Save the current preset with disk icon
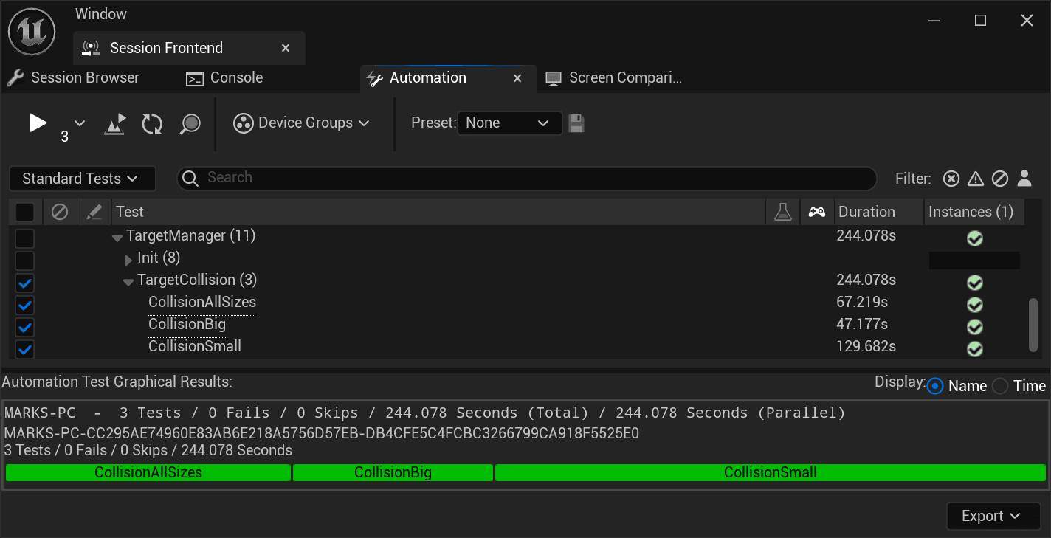The height and width of the screenshot is (538, 1051). pos(576,123)
